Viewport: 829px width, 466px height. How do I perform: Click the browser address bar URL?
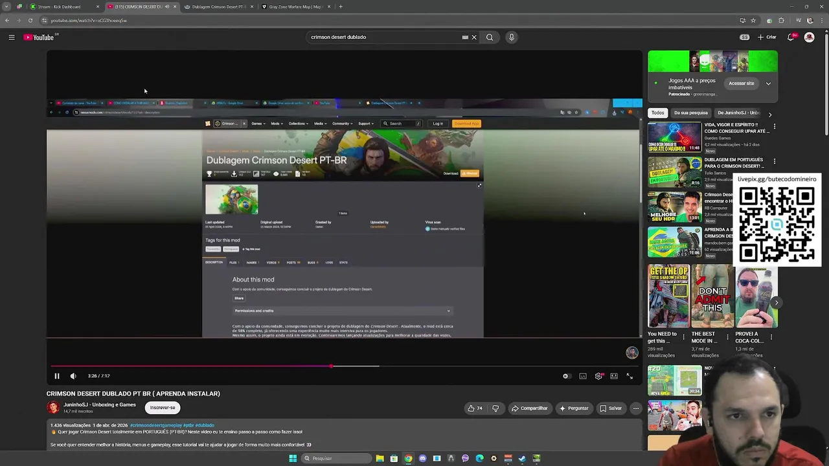(x=89, y=20)
